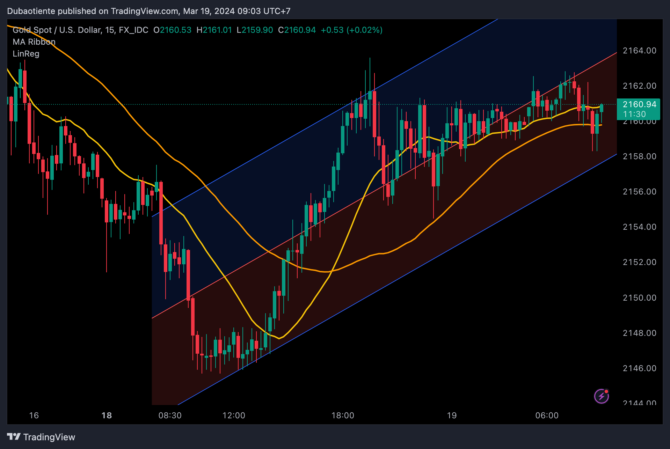The image size is (670, 449).
Task: Click the 06:00 time axis label
Action: [x=547, y=415]
